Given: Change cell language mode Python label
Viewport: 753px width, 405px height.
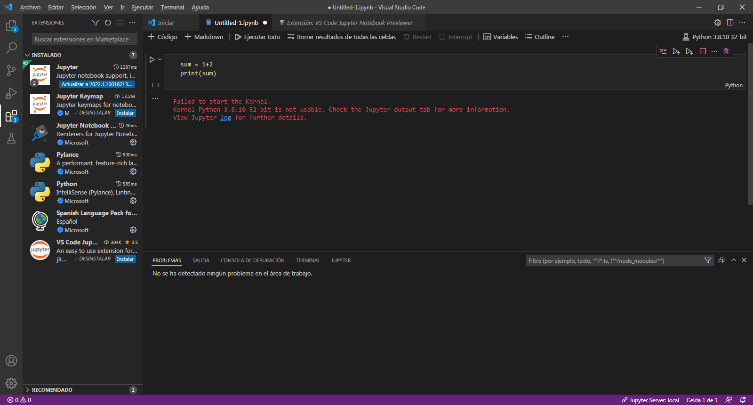Looking at the screenshot, I should (734, 85).
